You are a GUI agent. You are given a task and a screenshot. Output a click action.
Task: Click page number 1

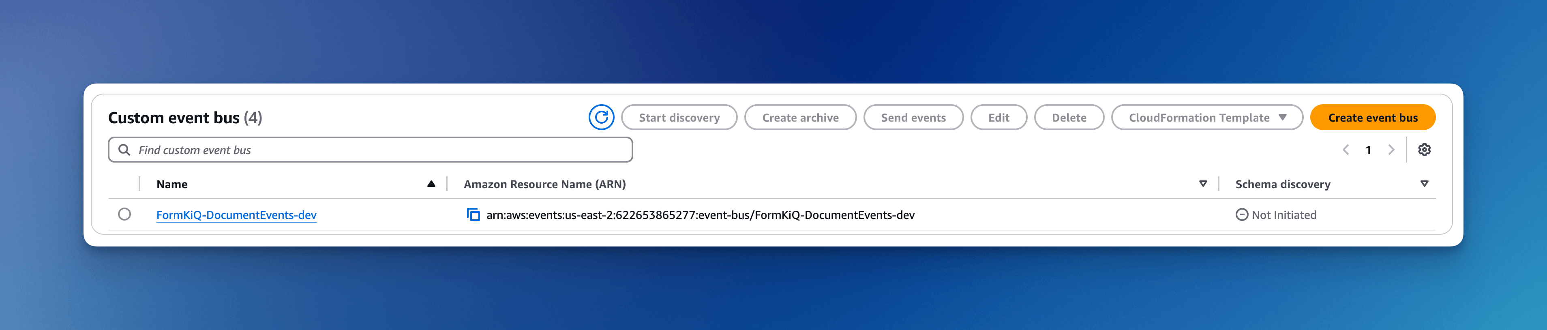coord(1368,150)
